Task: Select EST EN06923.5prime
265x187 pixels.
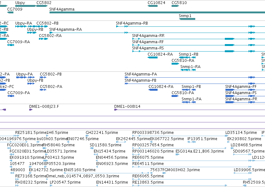Action: point(97,167)
